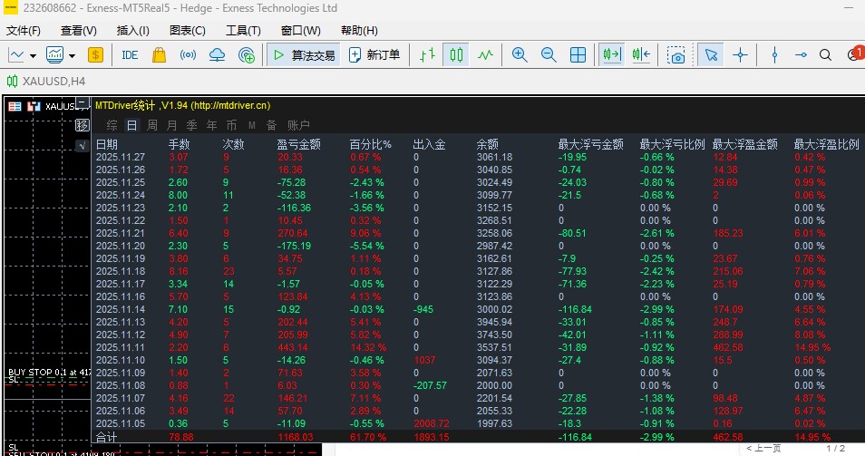Open the http://mtdriver.cn link
This screenshot has height=456, width=865.
coord(231,105)
